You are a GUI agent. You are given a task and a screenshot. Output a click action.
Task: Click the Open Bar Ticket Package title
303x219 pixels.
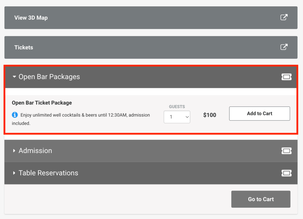point(42,103)
